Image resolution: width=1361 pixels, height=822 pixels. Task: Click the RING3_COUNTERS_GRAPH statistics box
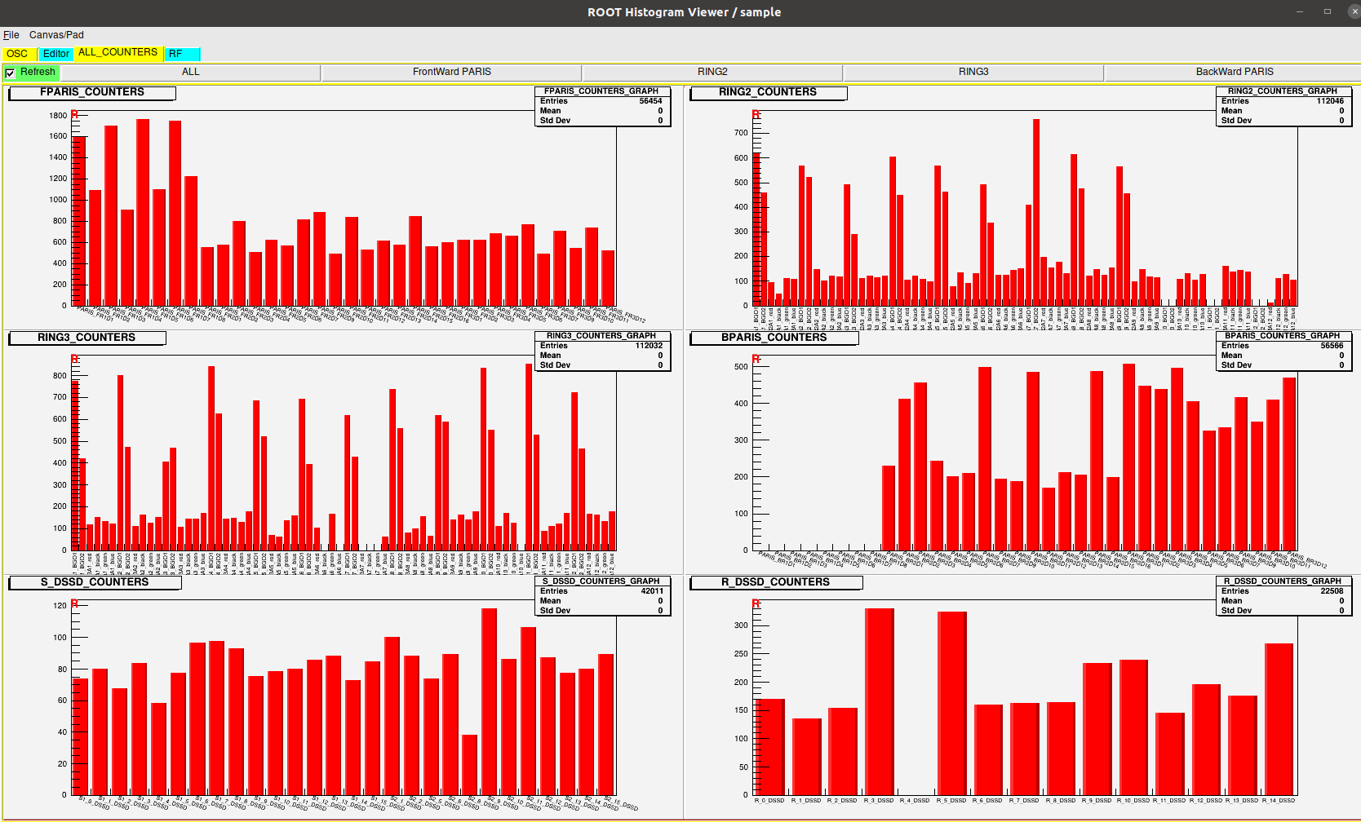[x=602, y=351]
